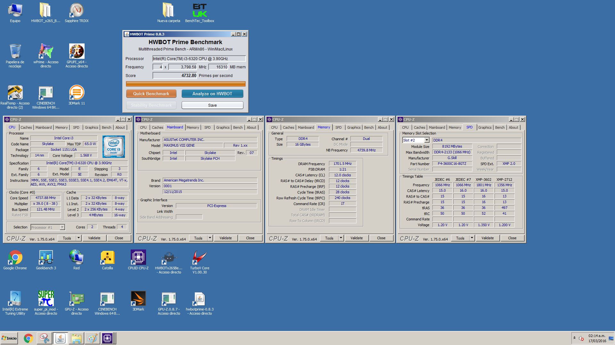
Task: Open CINEBENCH Windows 64 Bit icon near RealTemp
Action: tap(46, 97)
